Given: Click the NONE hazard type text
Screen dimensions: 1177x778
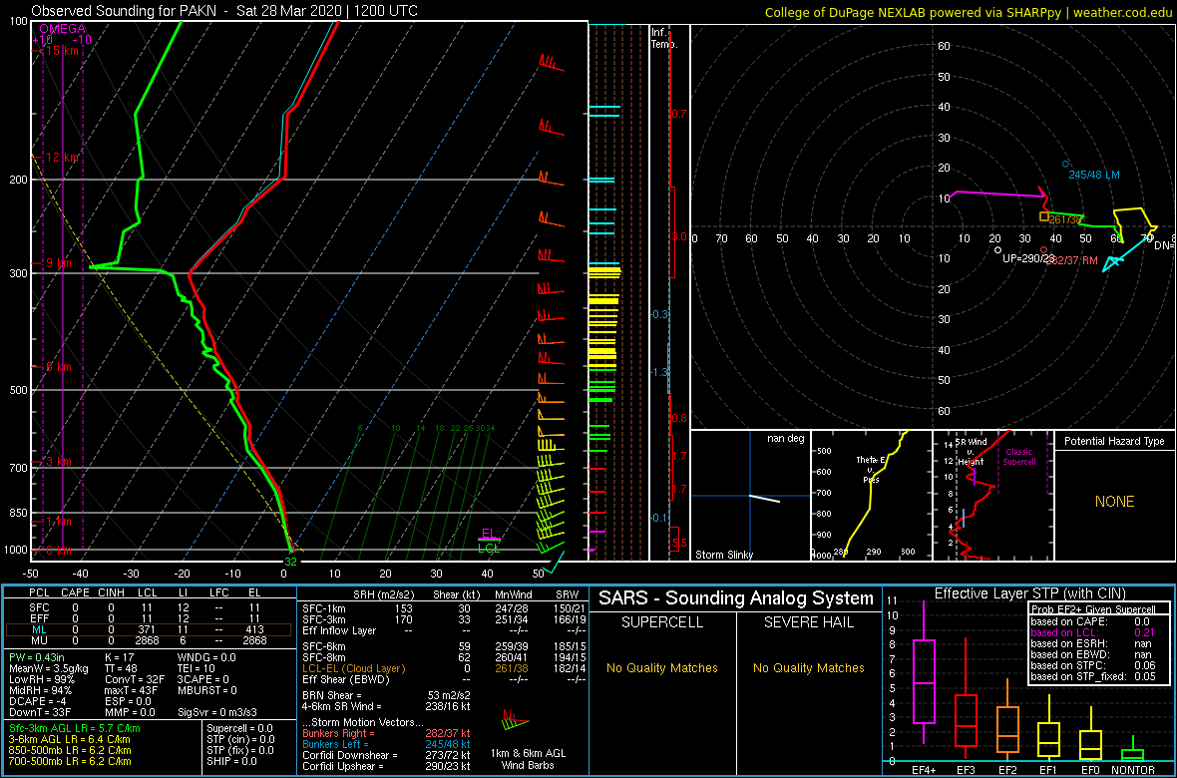Looking at the screenshot, I should pos(1114,502).
